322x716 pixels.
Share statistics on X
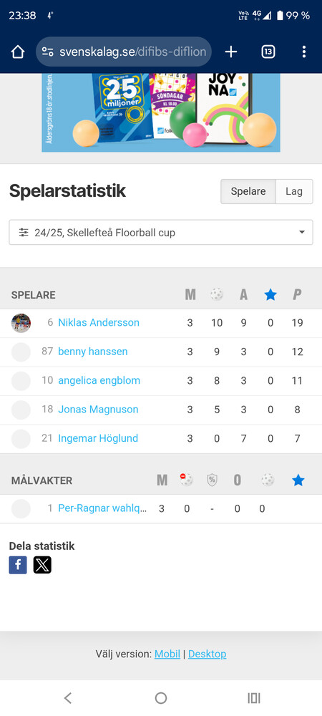click(x=42, y=565)
